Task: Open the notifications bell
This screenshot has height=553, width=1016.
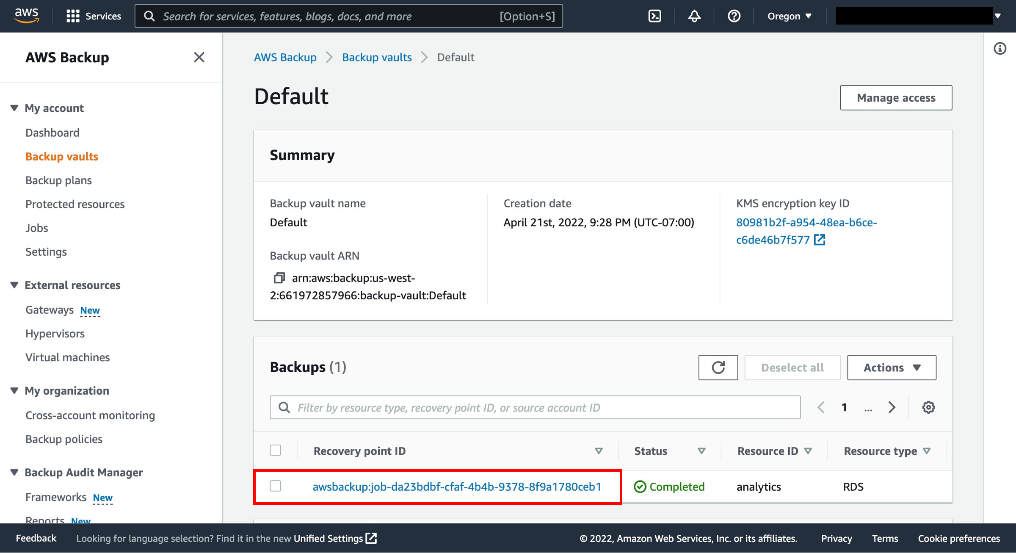Action: point(694,16)
